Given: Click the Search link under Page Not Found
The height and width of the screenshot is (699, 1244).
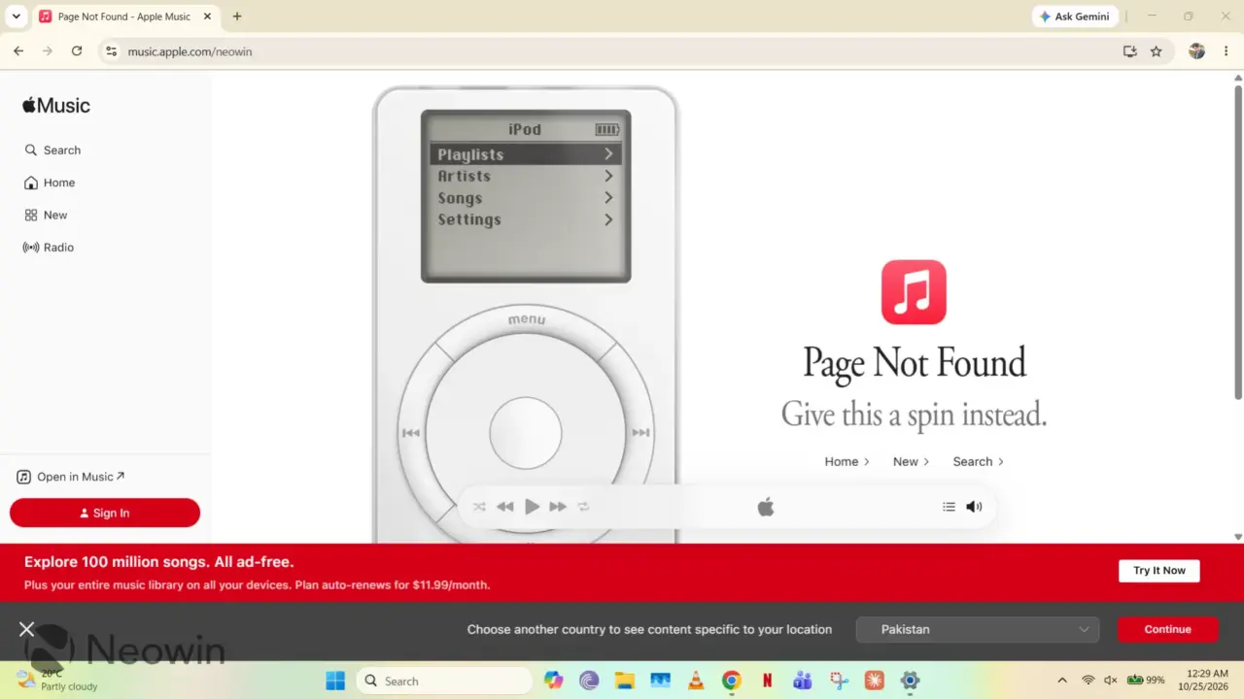Looking at the screenshot, I should 978,462.
